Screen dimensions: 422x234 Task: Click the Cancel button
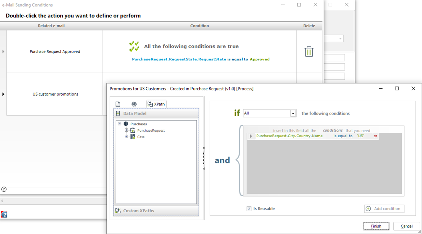[407, 226]
